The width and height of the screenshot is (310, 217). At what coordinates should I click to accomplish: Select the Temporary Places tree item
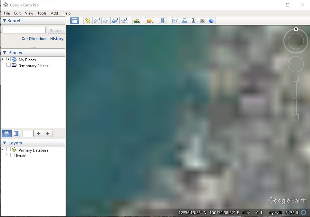click(x=34, y=66)
